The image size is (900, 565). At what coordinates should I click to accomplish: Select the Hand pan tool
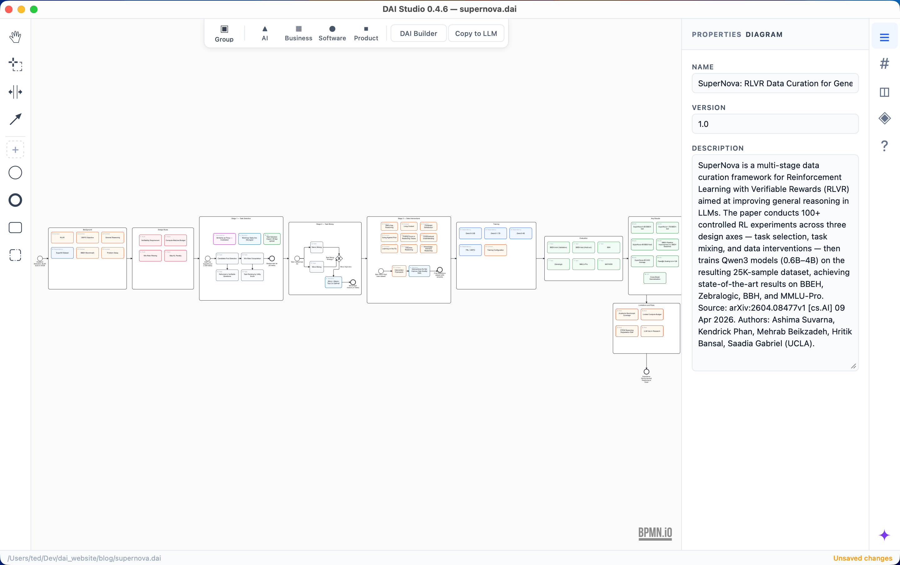[x=15, y=37]
